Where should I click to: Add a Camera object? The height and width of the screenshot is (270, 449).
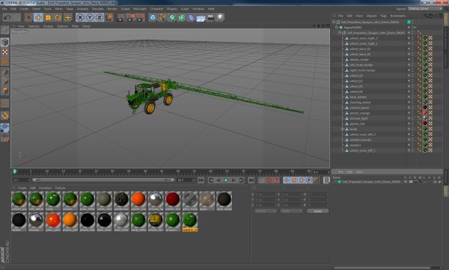(210, 18)
